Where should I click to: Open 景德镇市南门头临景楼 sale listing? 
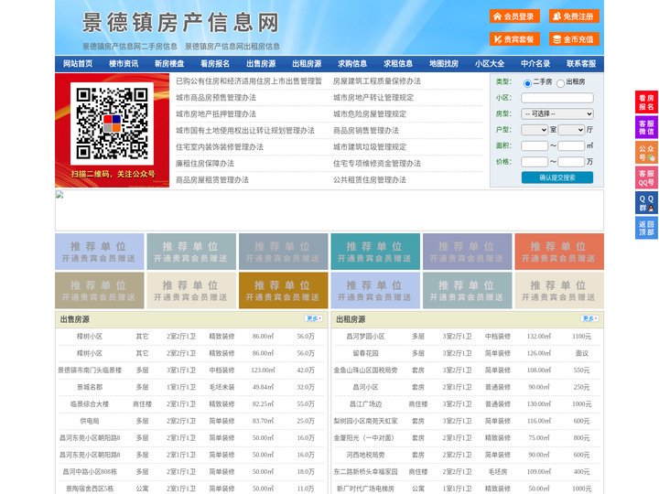[x=90, y=370]
